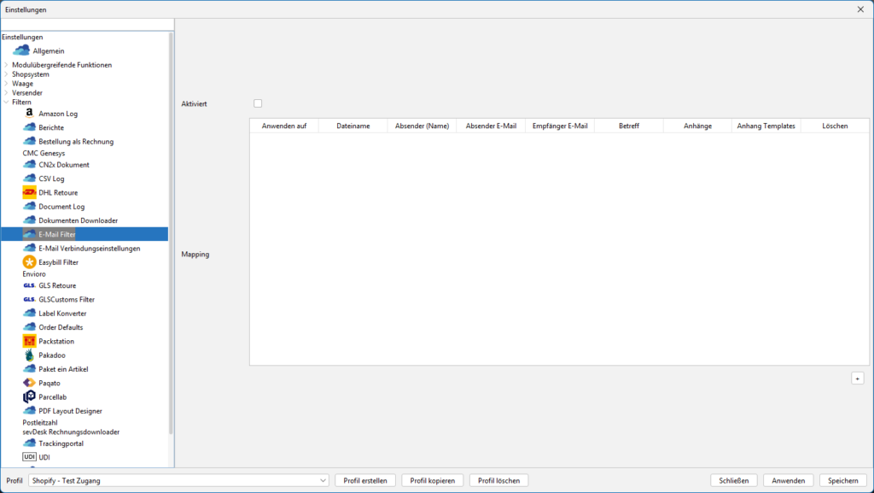Expand Modulübergreifende Funktionen tree node
This screenshot has height=493, width=874.
tap(6, 65)
